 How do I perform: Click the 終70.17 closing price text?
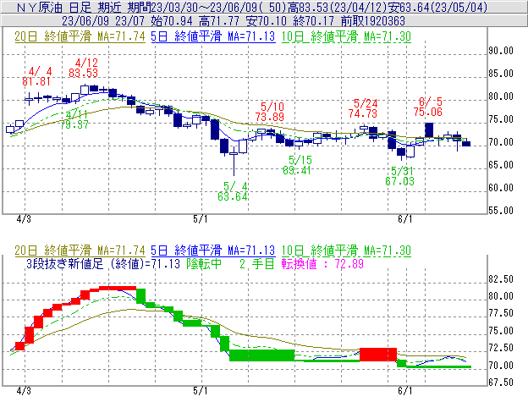click(313, 21)
